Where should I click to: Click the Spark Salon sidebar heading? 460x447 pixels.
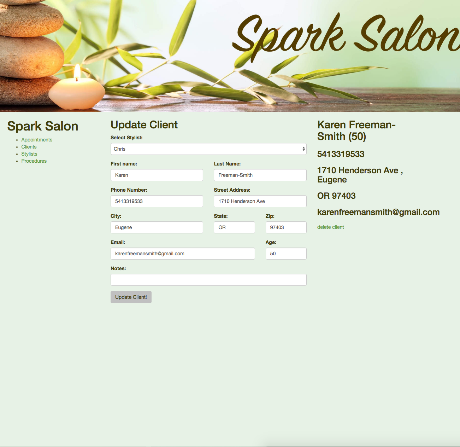[x=43, y=126]
